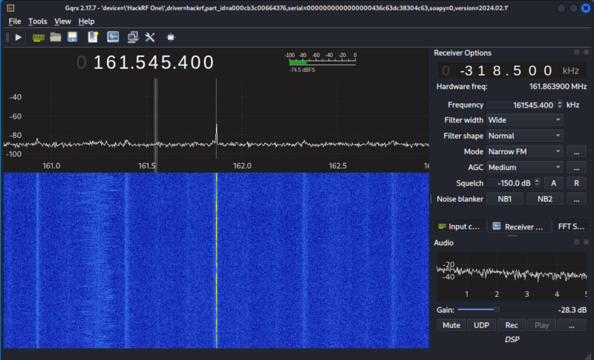The height and width of the screenshot is (360, 594).
Task: Click the -28.3 dB gain value
Action: point(572,310)
